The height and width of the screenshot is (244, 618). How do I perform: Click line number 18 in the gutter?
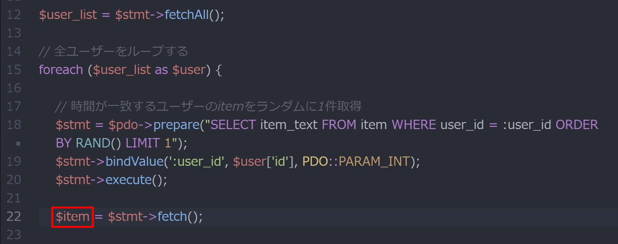14,125
